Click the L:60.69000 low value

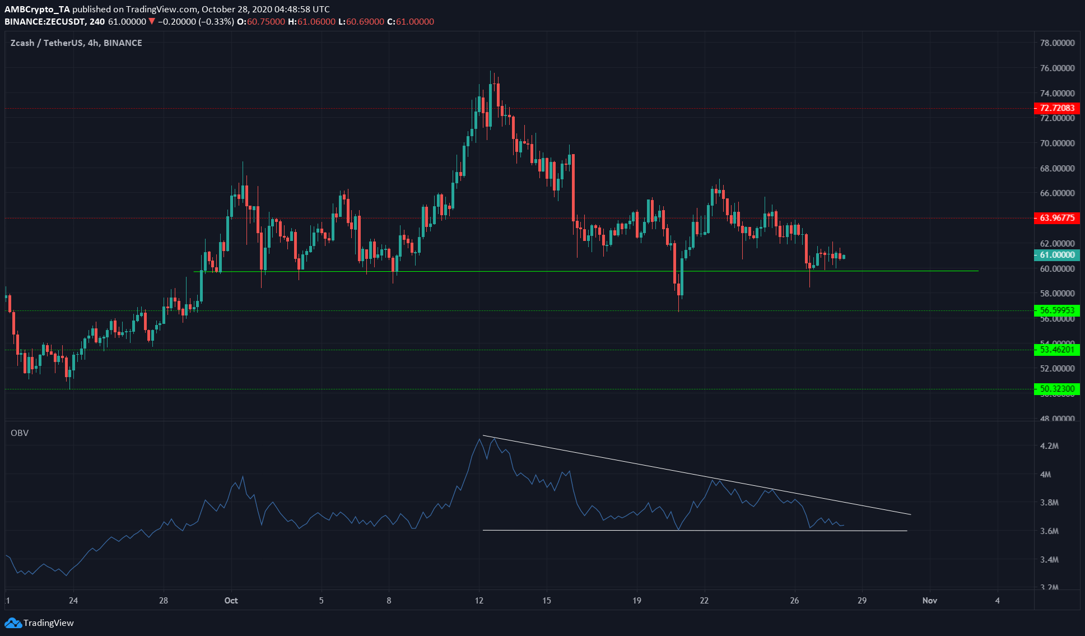pos(361,22)
